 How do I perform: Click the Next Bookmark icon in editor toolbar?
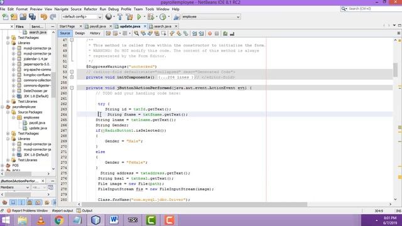pos(178,33)
